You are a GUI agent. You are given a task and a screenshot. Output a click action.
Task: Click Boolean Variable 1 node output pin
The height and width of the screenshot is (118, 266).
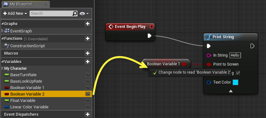point(184,64)
